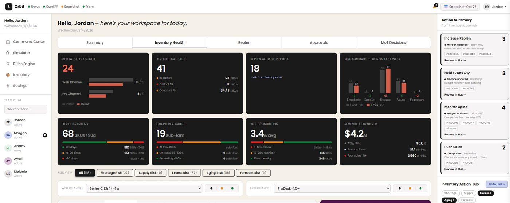Filter by Excess Risk (87)

tap(184, 173)
